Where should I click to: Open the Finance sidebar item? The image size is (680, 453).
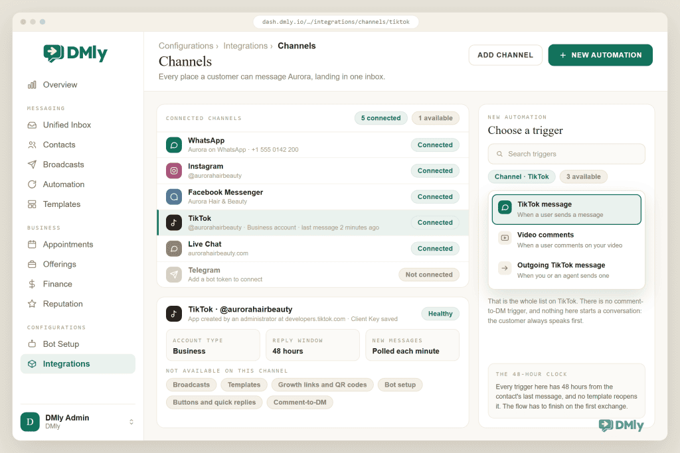(x=78, y=284)
